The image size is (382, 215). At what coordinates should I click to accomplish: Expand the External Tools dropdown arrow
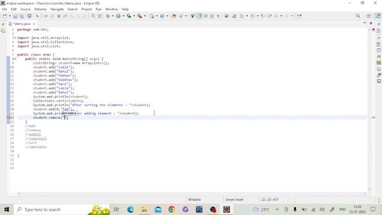(144, 16)
